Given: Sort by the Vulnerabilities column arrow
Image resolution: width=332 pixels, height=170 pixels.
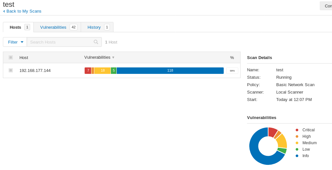Looking at the screenshot, I should (x=113, y=57).
